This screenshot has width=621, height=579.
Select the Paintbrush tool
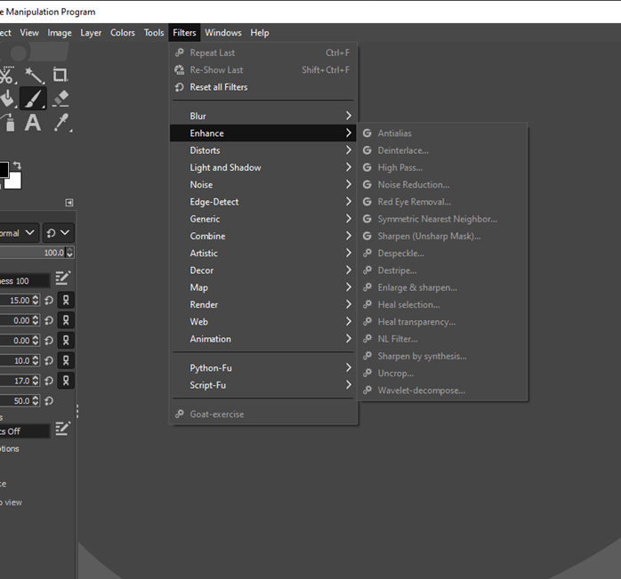33,98
